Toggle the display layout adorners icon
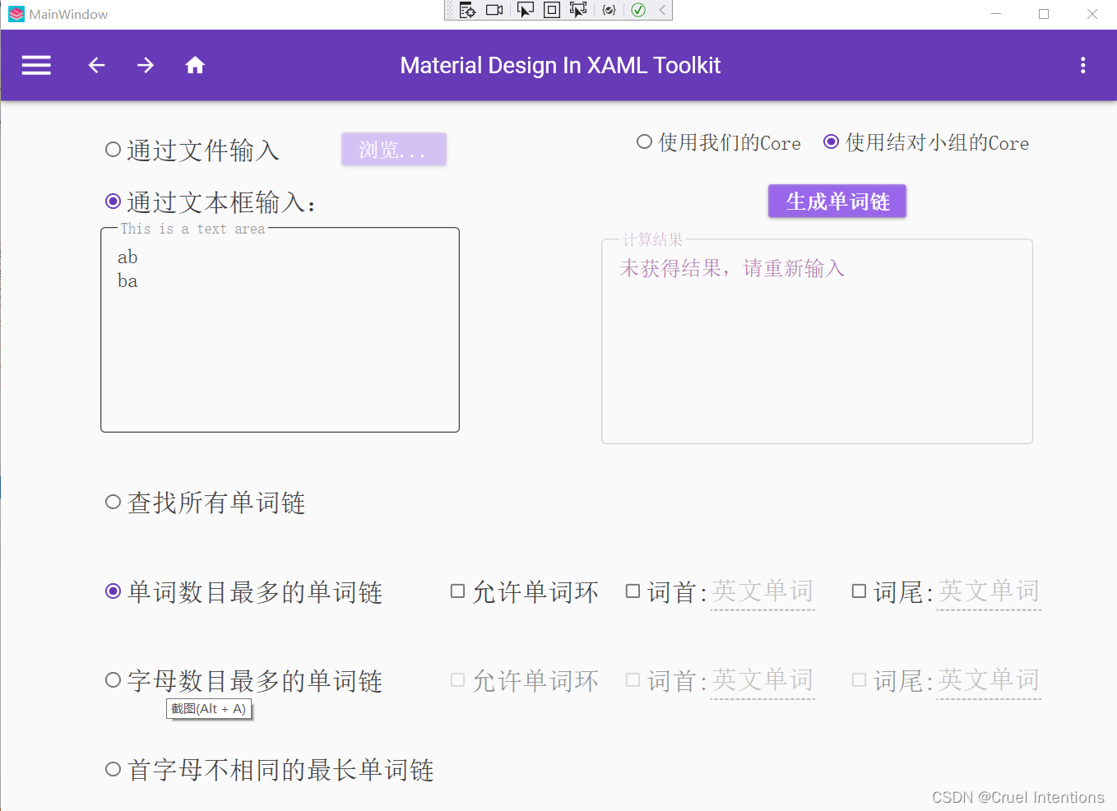The width and height of the screenshot is (1117, 811). click(x=551, y=10)
